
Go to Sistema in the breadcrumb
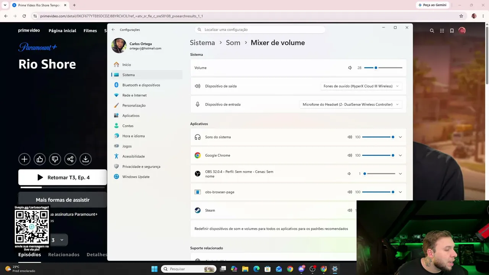pyautogui.click(x=202, y=43)
